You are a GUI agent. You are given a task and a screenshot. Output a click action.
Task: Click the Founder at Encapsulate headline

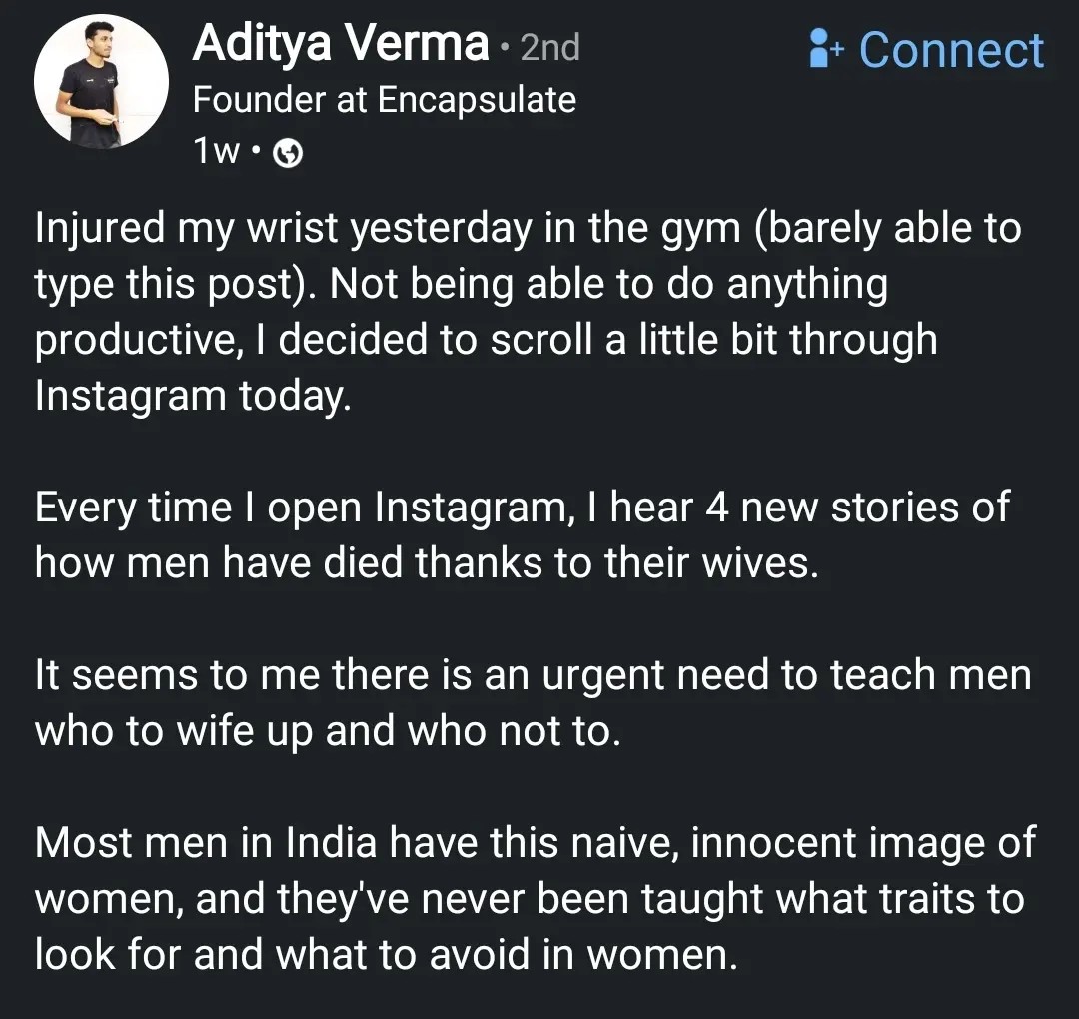click(x=385, y=100)
